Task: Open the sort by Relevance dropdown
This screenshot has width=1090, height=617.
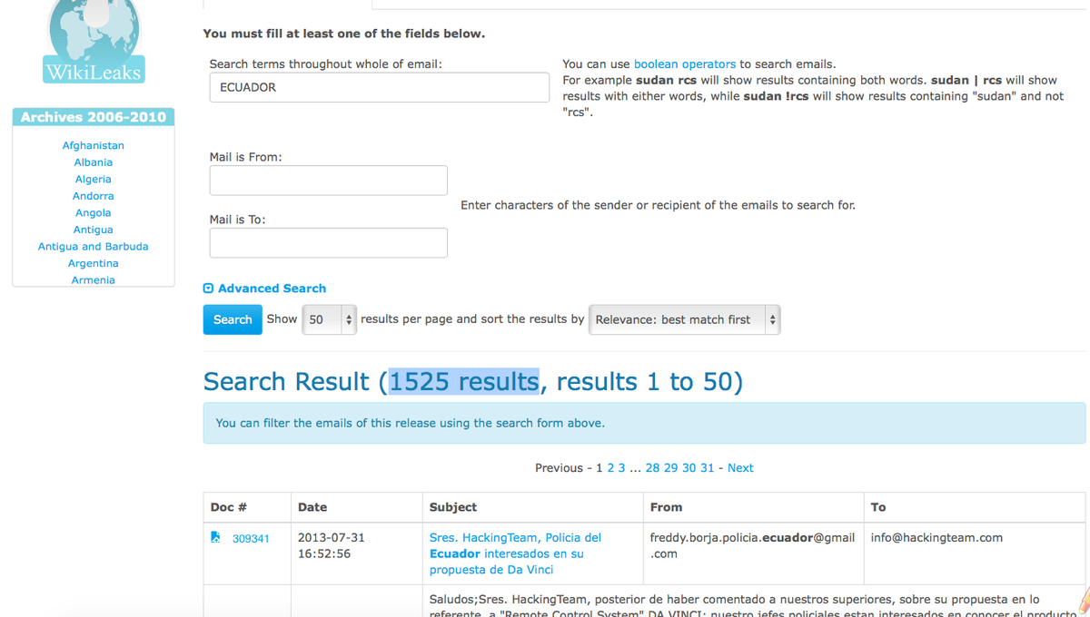Action: point(684,319)
